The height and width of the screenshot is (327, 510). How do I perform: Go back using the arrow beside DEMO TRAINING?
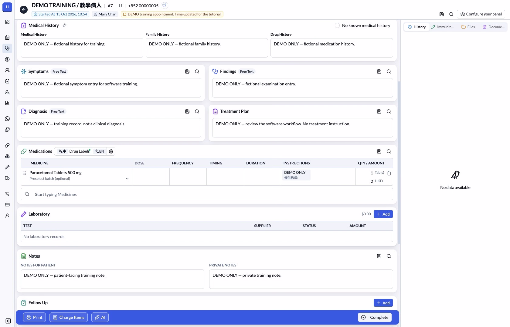point(24,10)
